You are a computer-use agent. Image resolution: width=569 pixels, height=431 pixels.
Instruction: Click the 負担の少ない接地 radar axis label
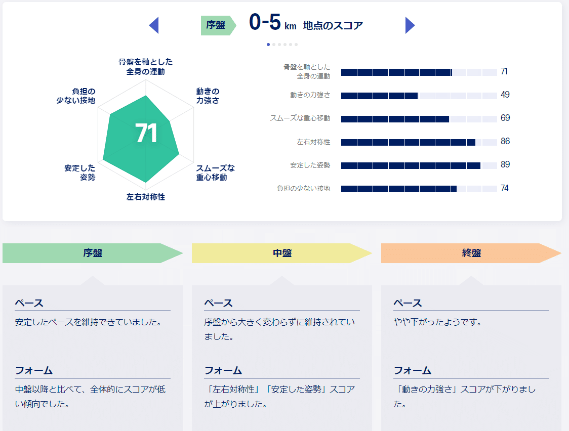pos(76,96)
